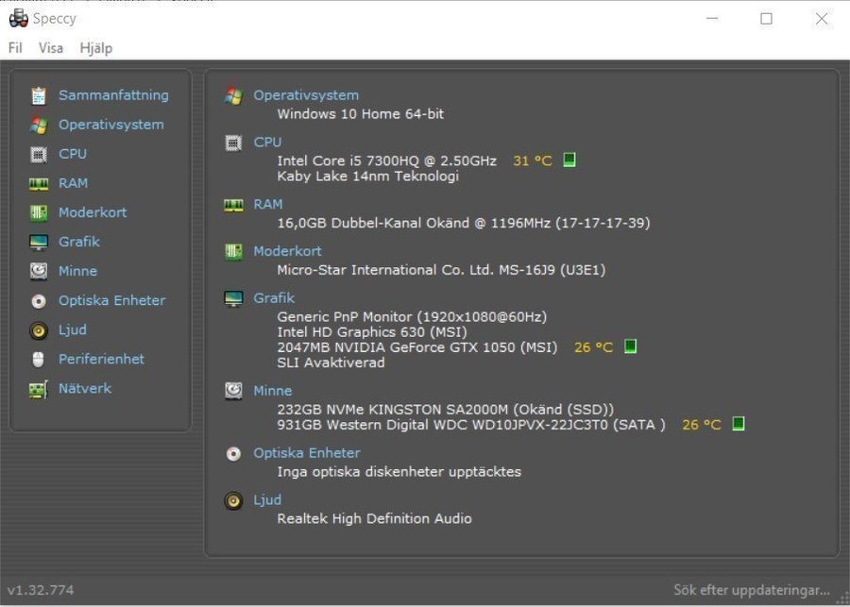
Task: Click the CPU temperature value 31 °C
Action: (533, 161)
